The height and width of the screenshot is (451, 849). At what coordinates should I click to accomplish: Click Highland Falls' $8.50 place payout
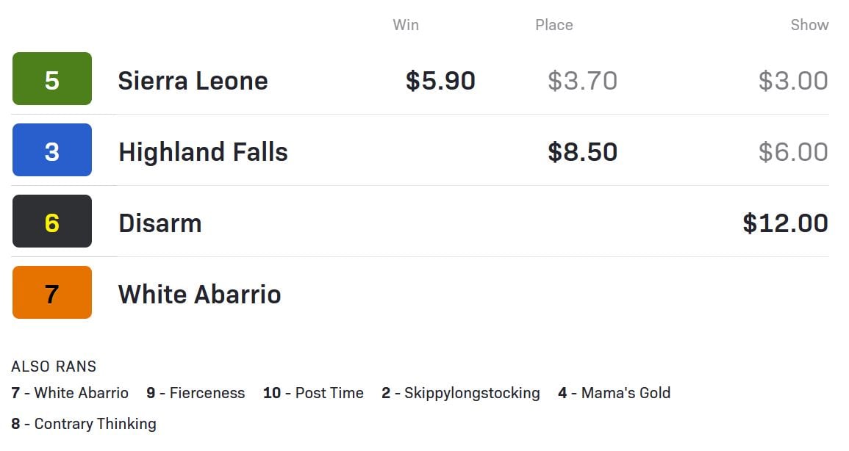[582, 152]
